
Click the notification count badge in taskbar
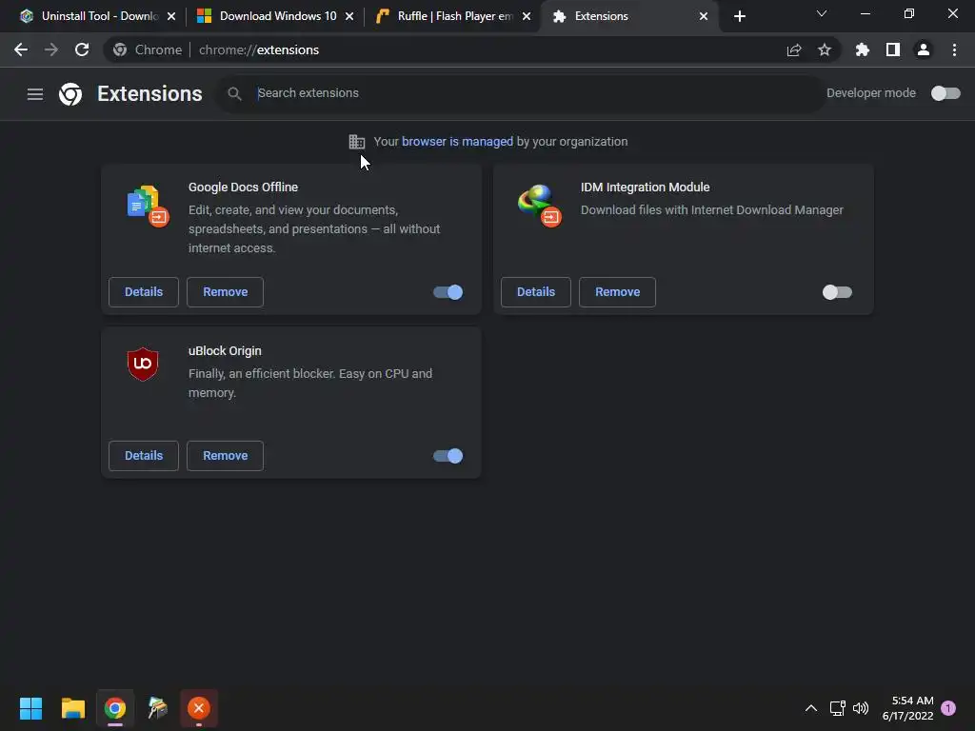[x=948, y=708]
